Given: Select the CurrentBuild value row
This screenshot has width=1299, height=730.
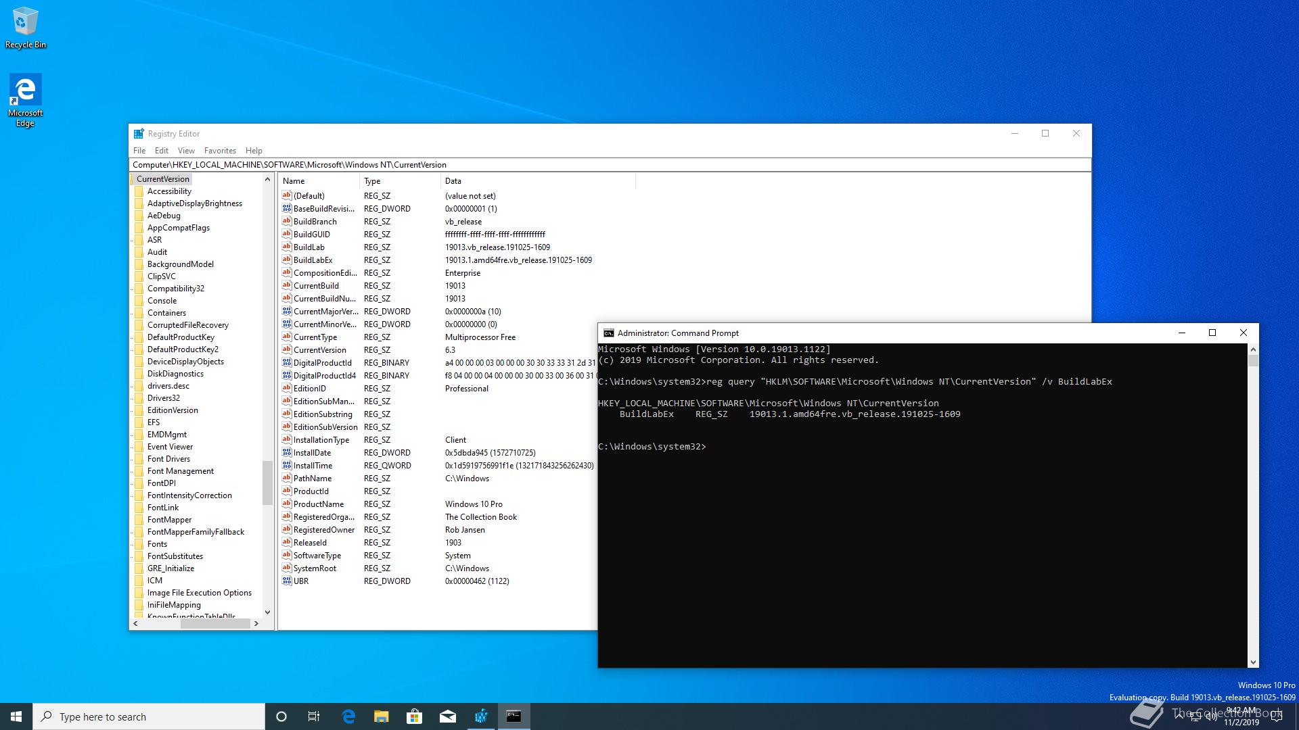Looking at the screenshot, I should pyautogui.click(x=373, y=286).
